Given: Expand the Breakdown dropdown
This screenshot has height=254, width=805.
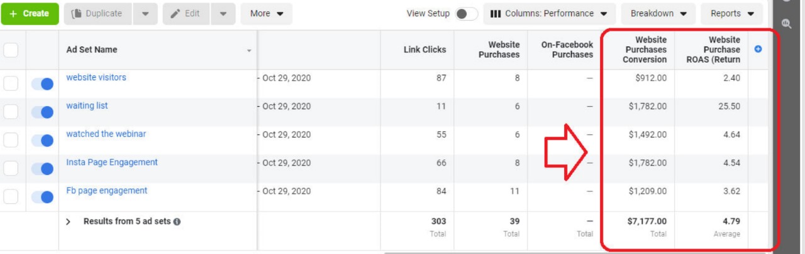Looking at the screenshot, I should 658,14.
